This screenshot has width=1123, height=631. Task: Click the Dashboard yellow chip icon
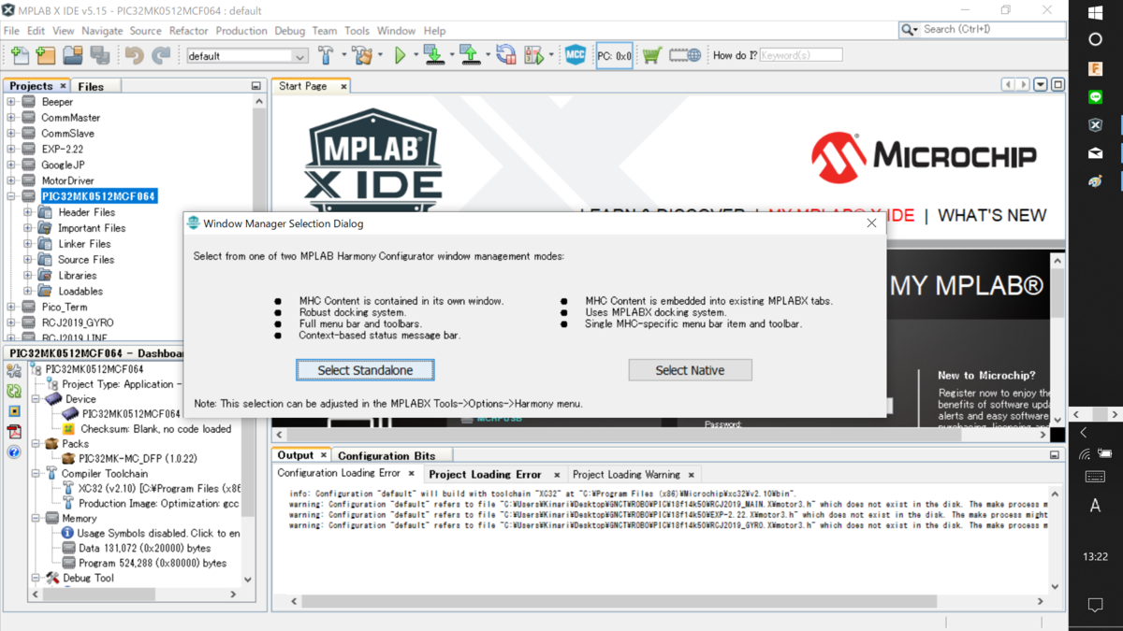(14, 411)
